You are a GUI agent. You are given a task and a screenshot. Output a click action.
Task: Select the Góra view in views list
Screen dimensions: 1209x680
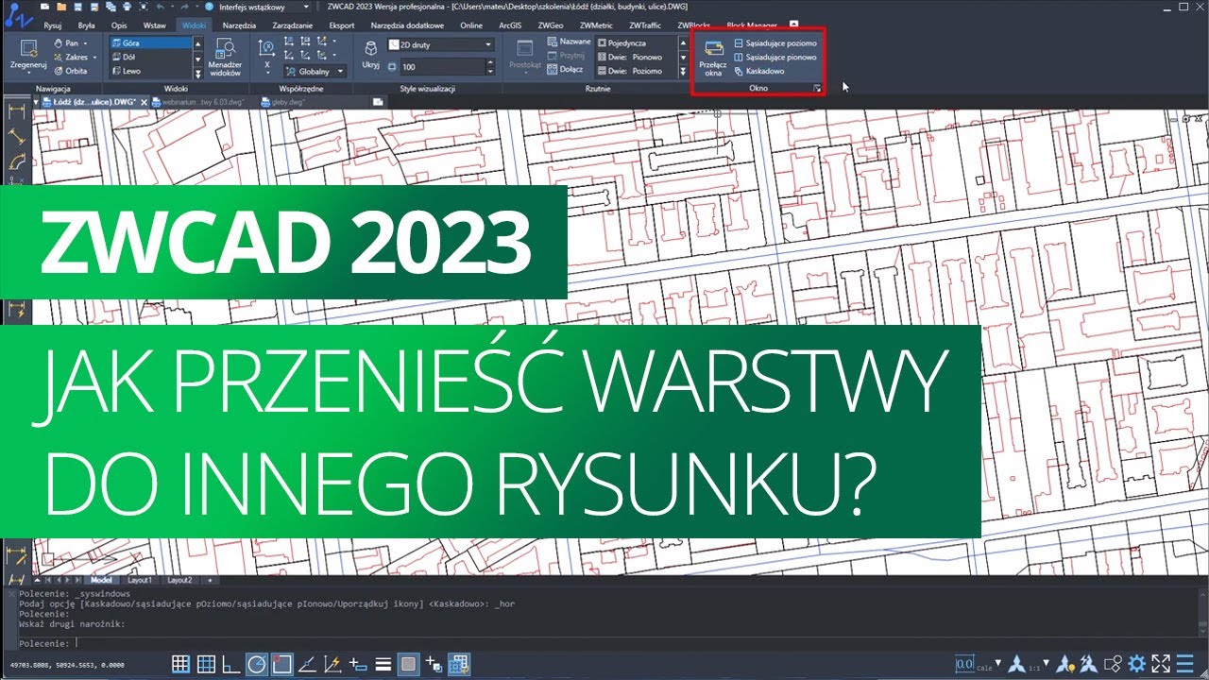151,43
